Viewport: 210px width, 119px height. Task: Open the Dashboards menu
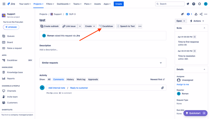point(64,4)
